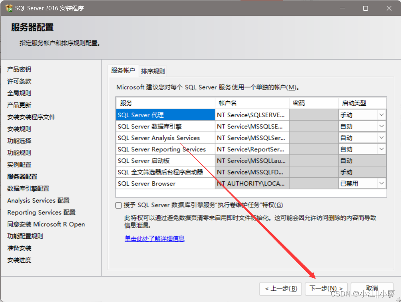The image size is (401, 302).
Task: Click the 下一步(N) button
Action: [x=326, y=288]
